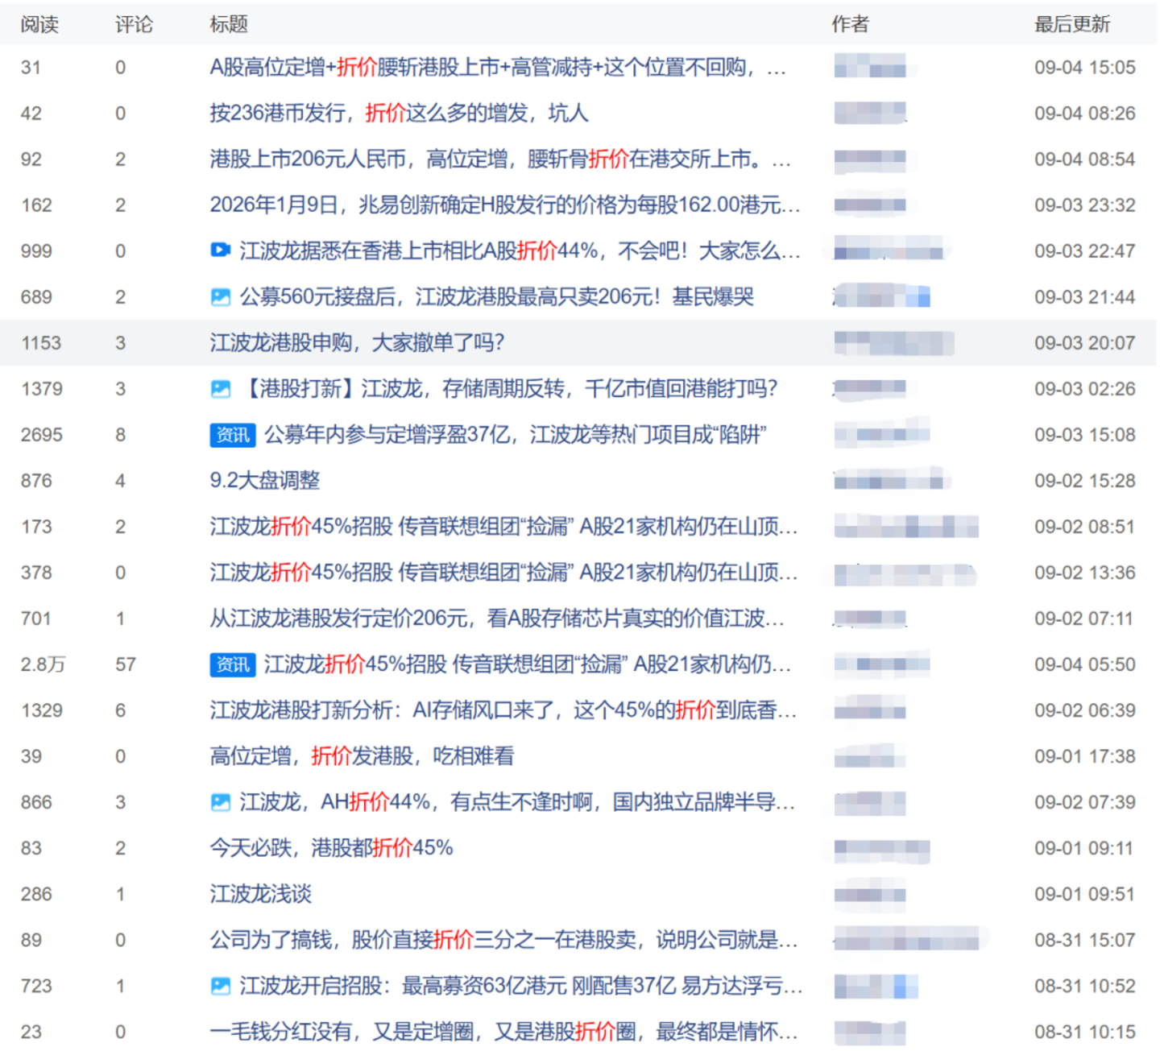Open post 9.2大盘调整

click(x=265, y=481)
